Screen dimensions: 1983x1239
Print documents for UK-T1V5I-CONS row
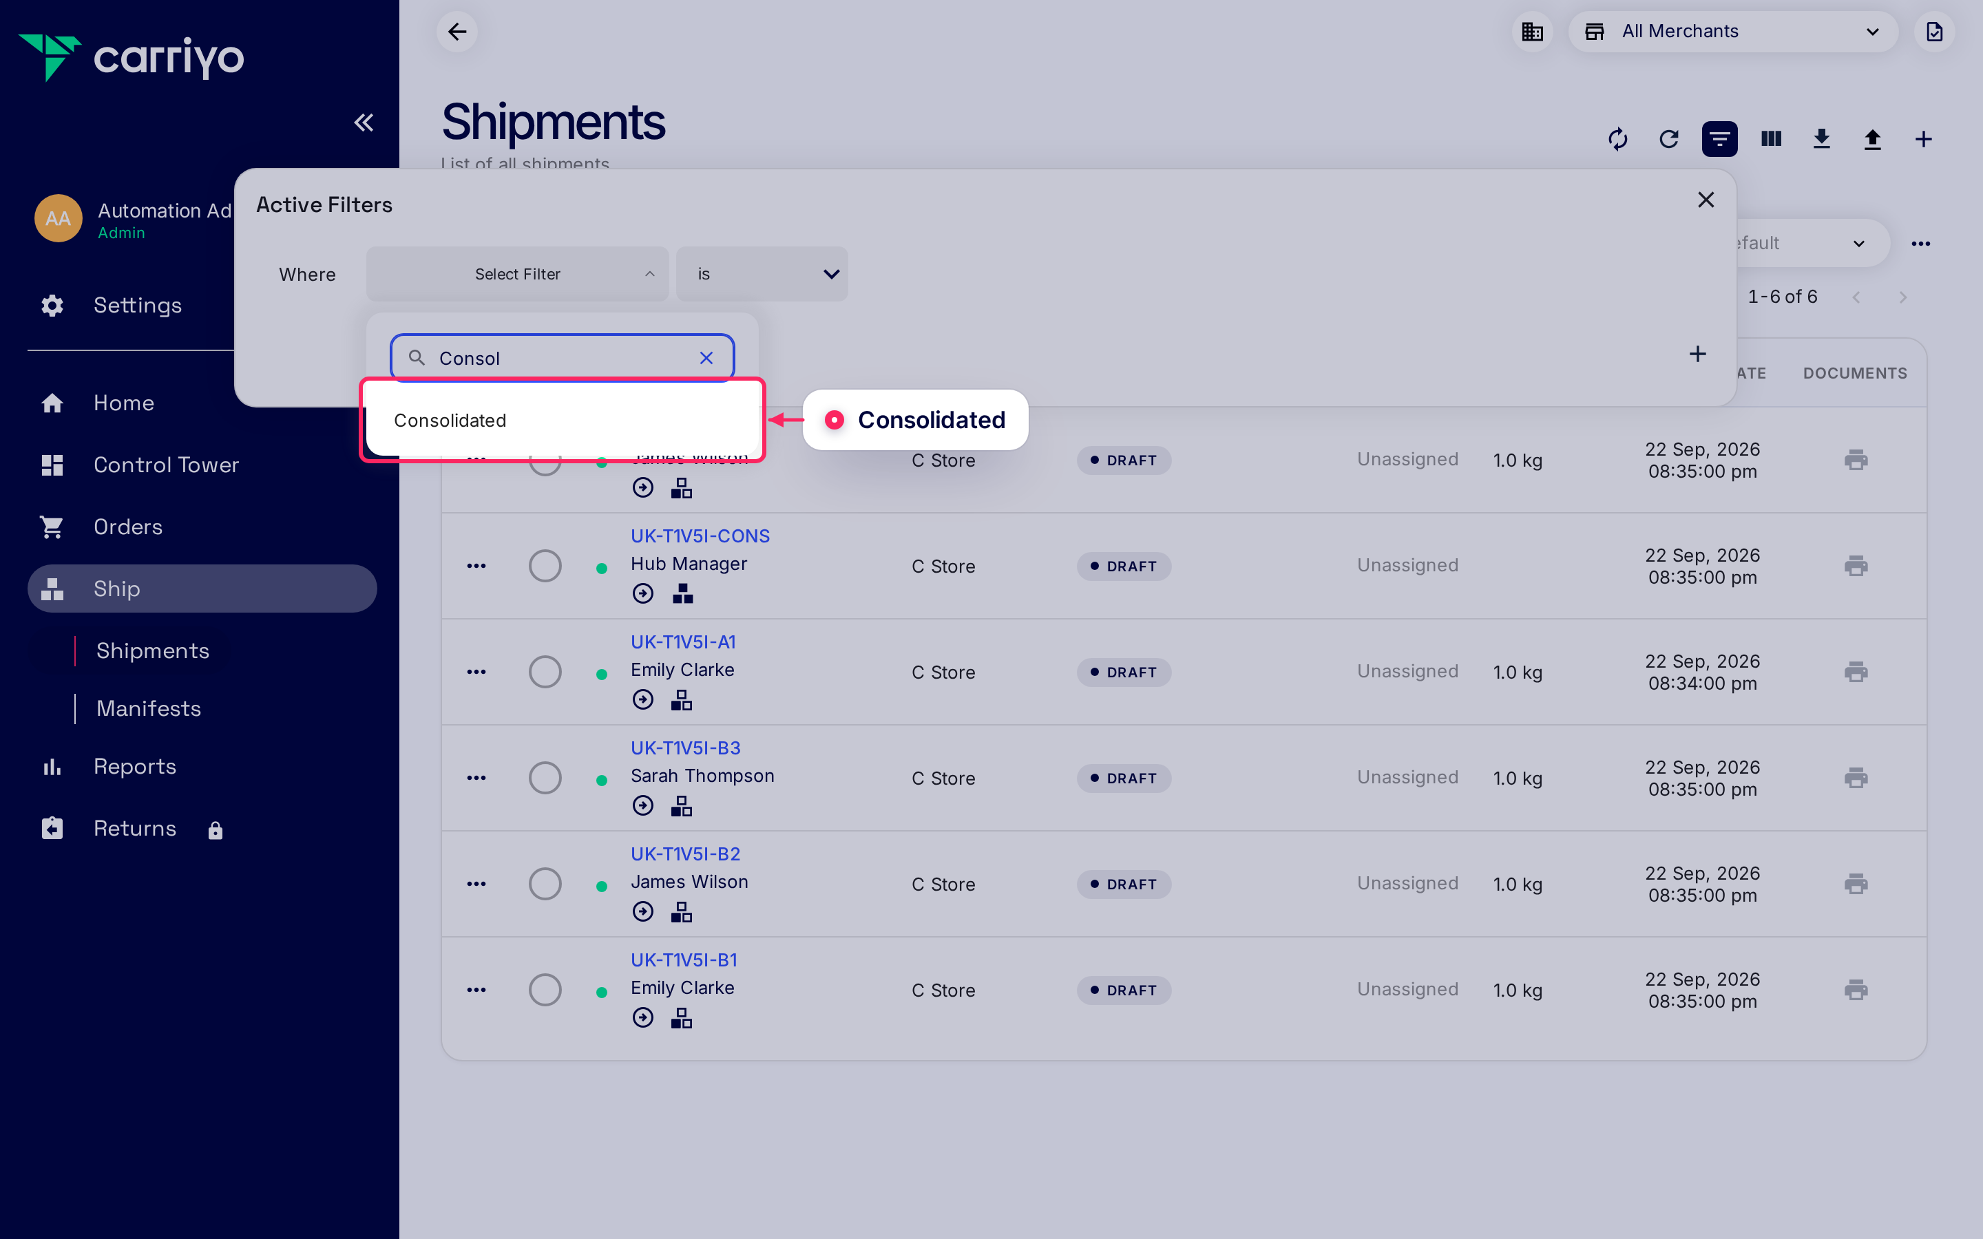click(x=1856, y=566)
